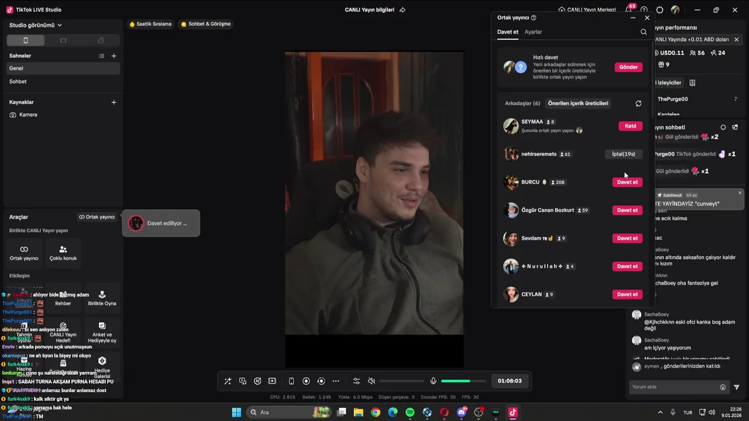Invite Özgür Canan Bozkurt
The height and width of the screenshot is (421, 749).
[x=627, y=210]
